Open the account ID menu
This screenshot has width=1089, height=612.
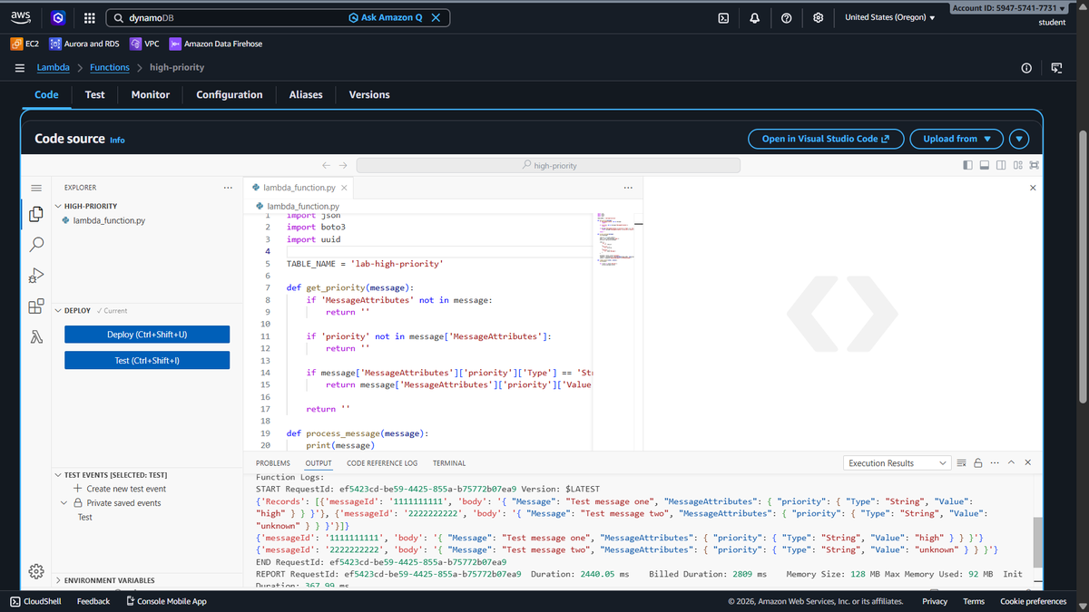pyautogui.click(x=1007, y=8)
